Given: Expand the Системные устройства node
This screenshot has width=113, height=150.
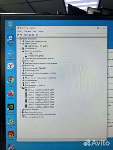Looking at the screenshot, I should [21, 112].
